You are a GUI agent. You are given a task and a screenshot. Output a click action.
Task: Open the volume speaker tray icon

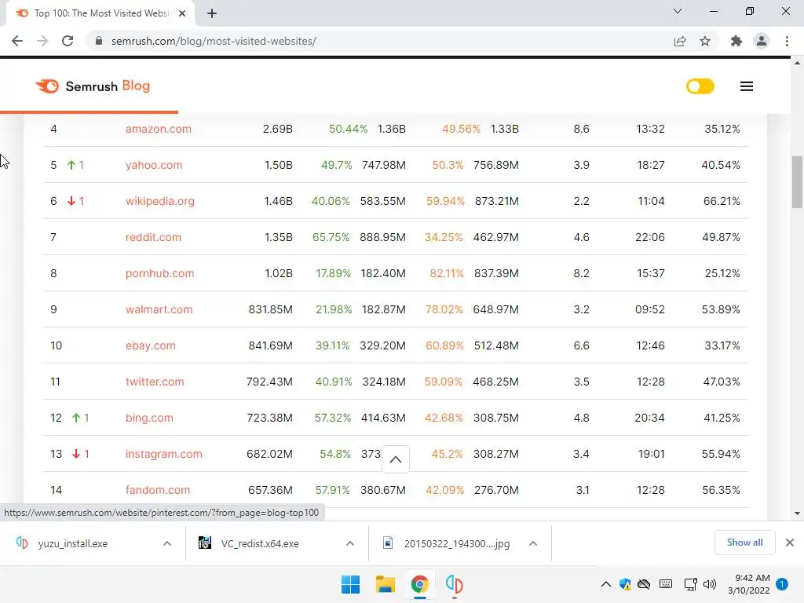point(710,584)
